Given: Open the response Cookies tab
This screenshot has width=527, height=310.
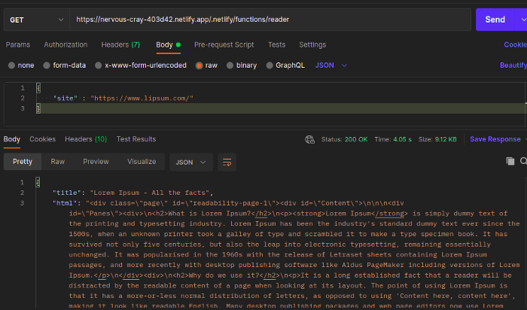Looking at the screenshot, I should [x=42, y=139].
